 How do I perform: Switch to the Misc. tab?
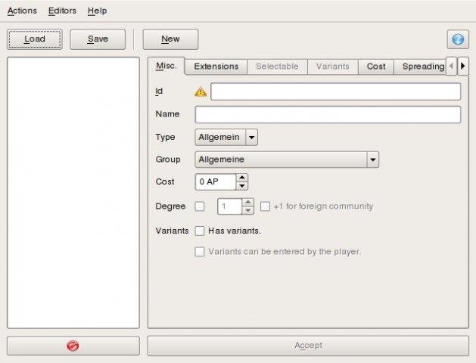pyautogui.click(x=166, y=66)
